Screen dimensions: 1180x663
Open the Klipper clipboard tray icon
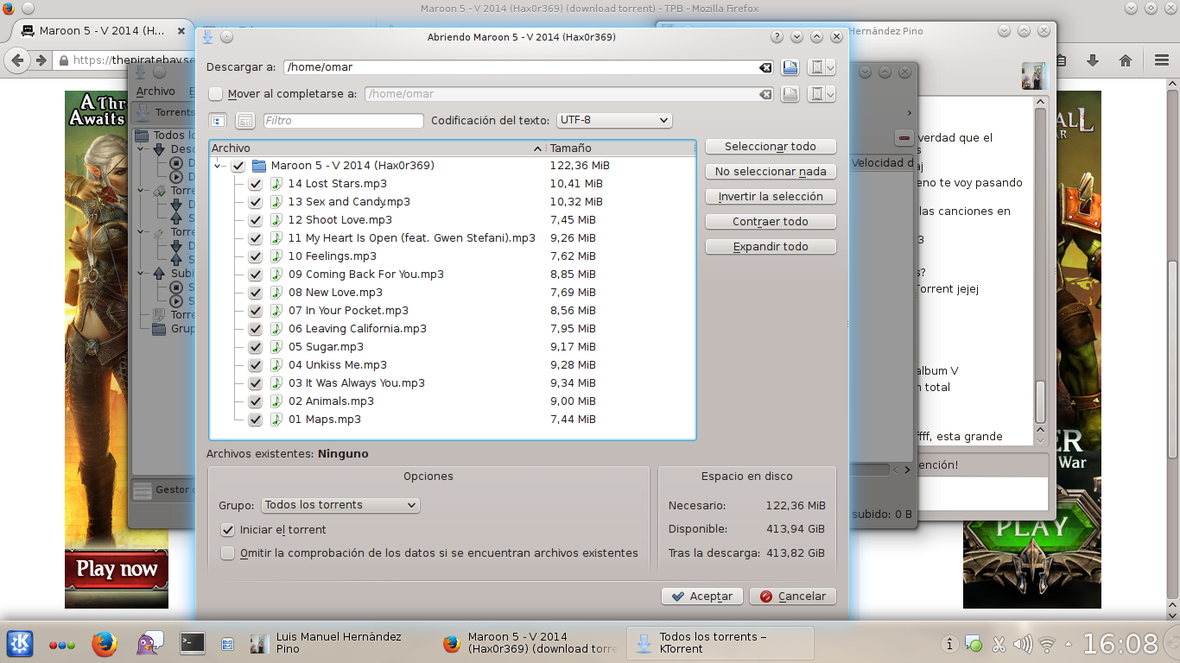999,644
